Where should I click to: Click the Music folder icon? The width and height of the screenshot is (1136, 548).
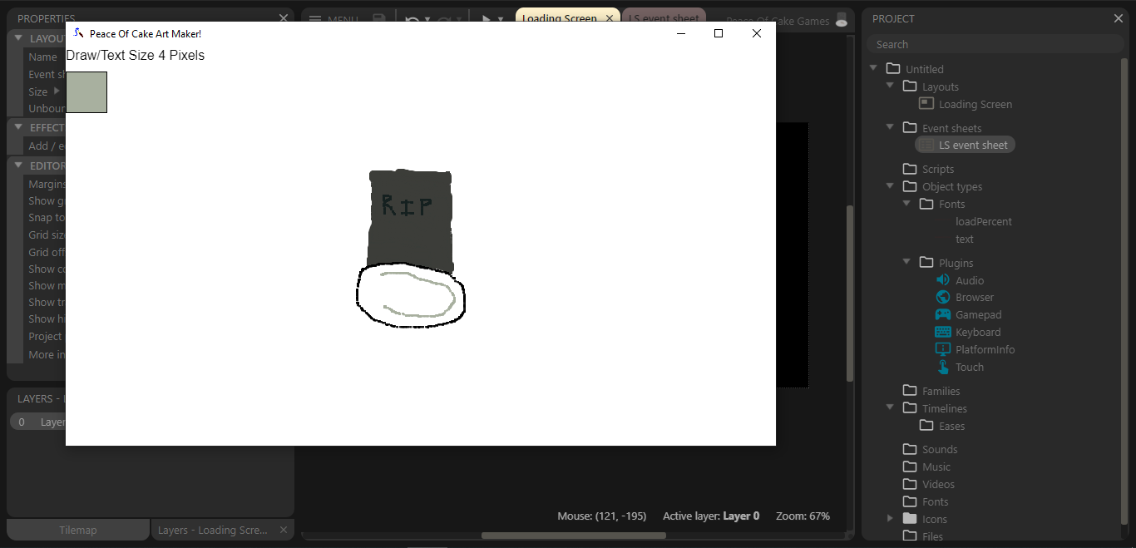click(910, 467)
